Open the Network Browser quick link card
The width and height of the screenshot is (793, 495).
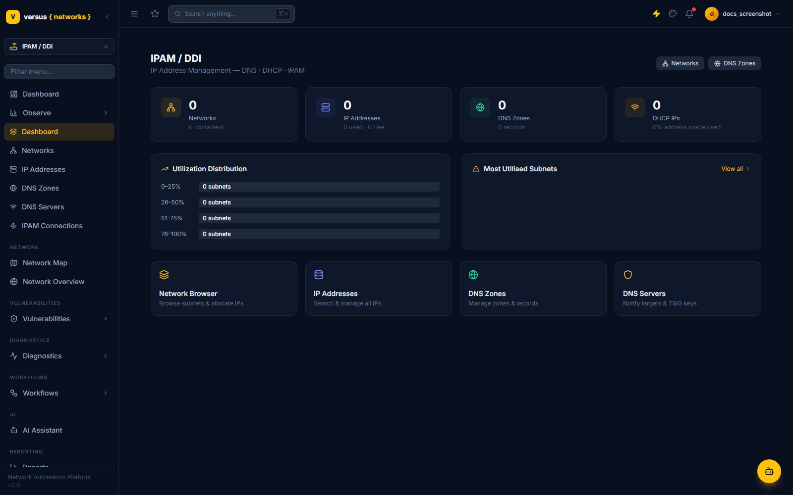[x=224, y=289]
